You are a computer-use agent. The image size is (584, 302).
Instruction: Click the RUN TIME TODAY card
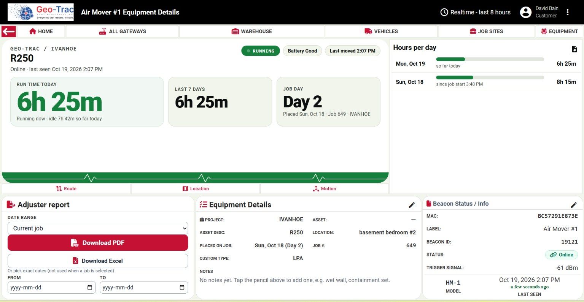click(x=87, y=101)
